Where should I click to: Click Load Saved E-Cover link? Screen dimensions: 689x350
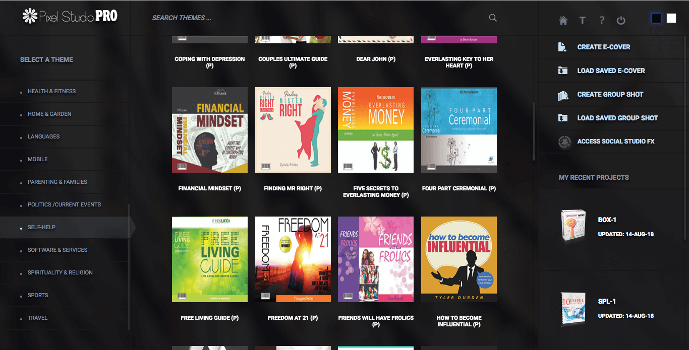pos(611,71)
